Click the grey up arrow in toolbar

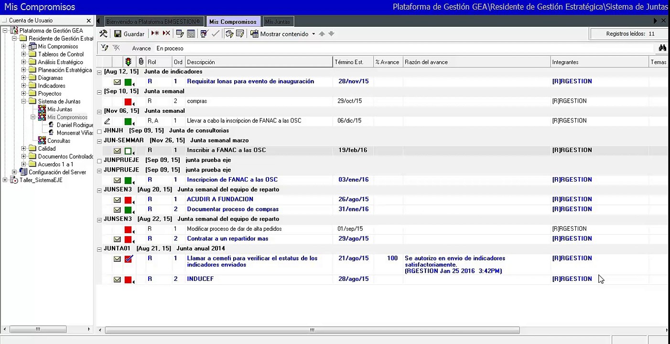pyautogui.click(x=322, y=34)
